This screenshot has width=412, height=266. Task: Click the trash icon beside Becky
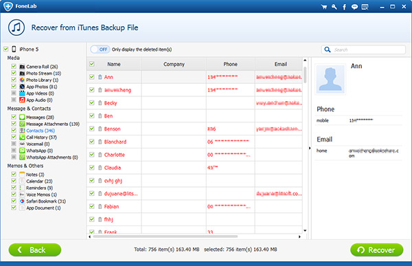(100, 103)
